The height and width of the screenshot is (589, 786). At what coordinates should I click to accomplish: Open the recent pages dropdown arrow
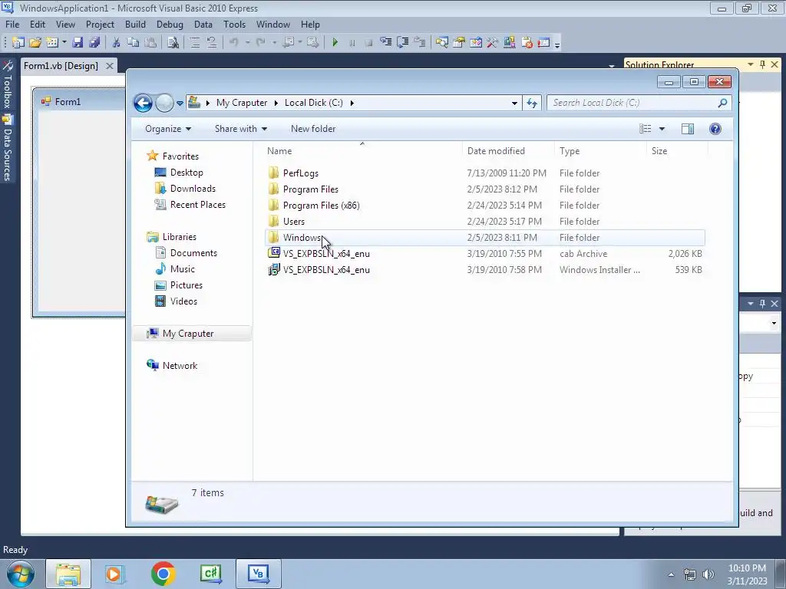pyautogui.click(x=180, y=104)
